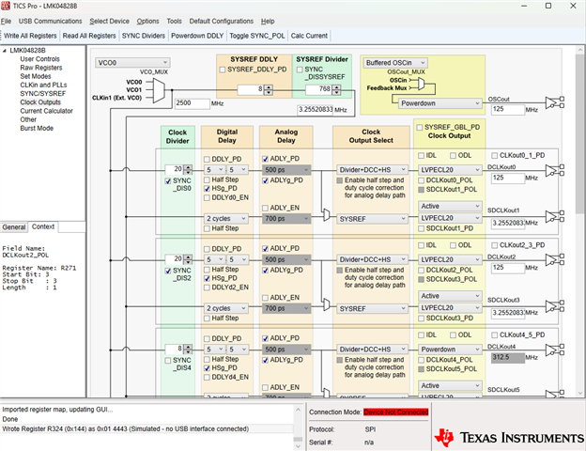
Task: Open the DCLKout4 Powerdown format dropdown
Action: click(450, 350)
